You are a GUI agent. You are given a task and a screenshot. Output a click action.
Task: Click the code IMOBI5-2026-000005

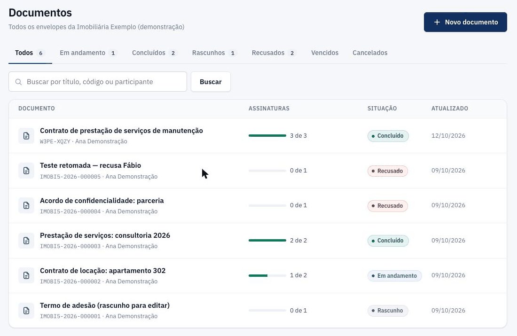coord(70,177)
